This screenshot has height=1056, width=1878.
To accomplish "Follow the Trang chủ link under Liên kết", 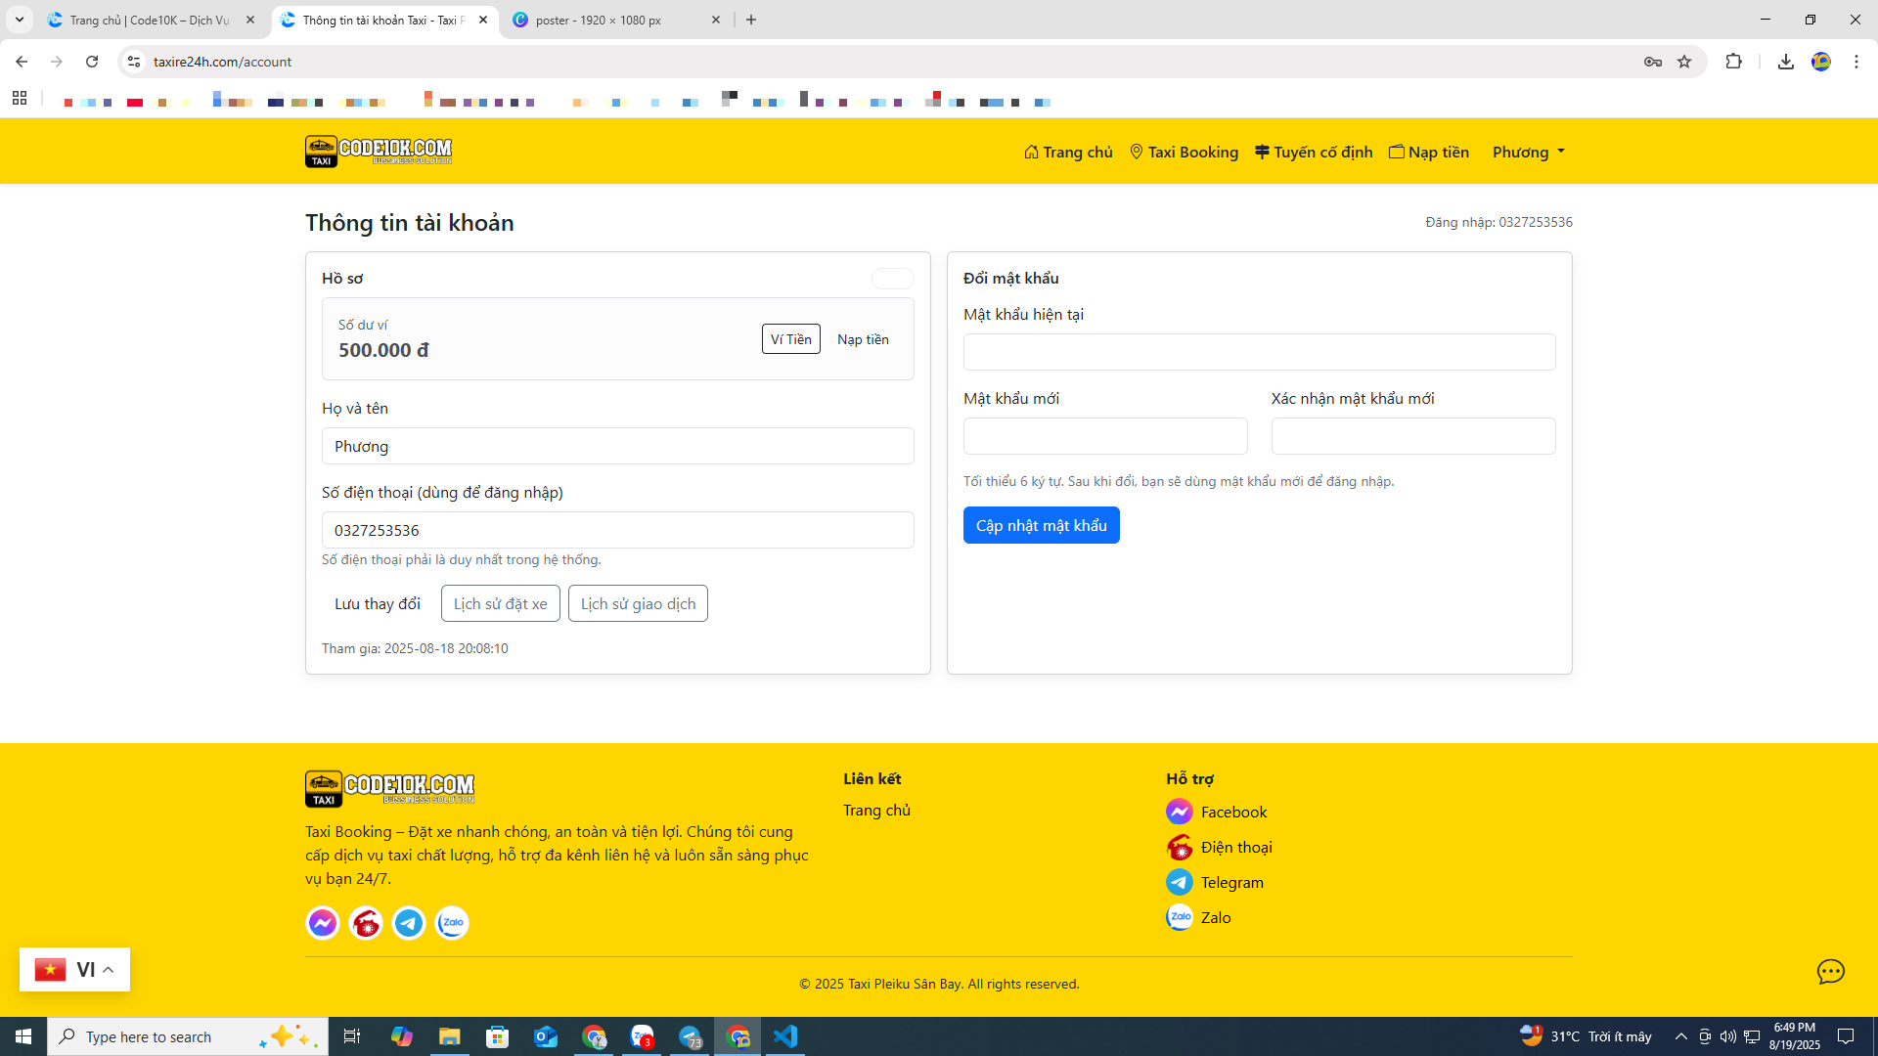I will pyautogui.click(x=876, y=811).
